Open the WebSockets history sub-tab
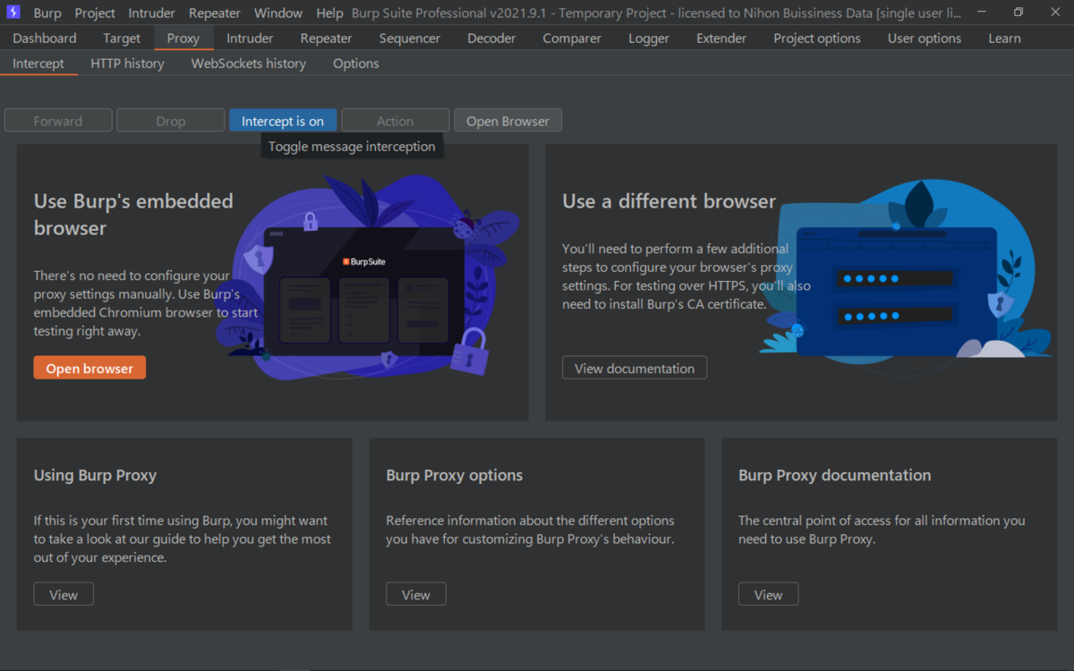 click(249, 64)
